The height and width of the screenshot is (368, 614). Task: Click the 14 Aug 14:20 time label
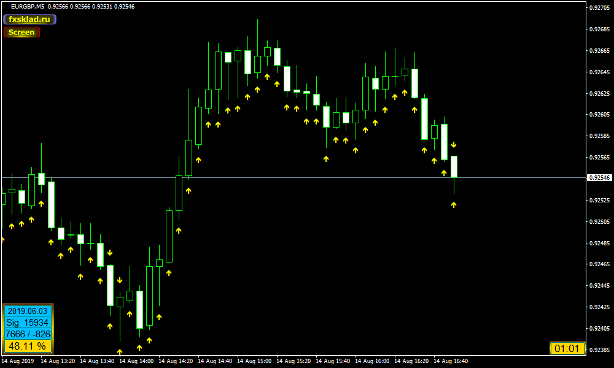tap(176, 361)
